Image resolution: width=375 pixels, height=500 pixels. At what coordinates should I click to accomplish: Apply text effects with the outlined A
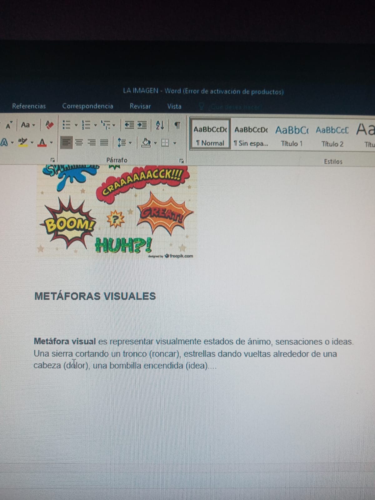pyautogui.click(x=4, y=143)
